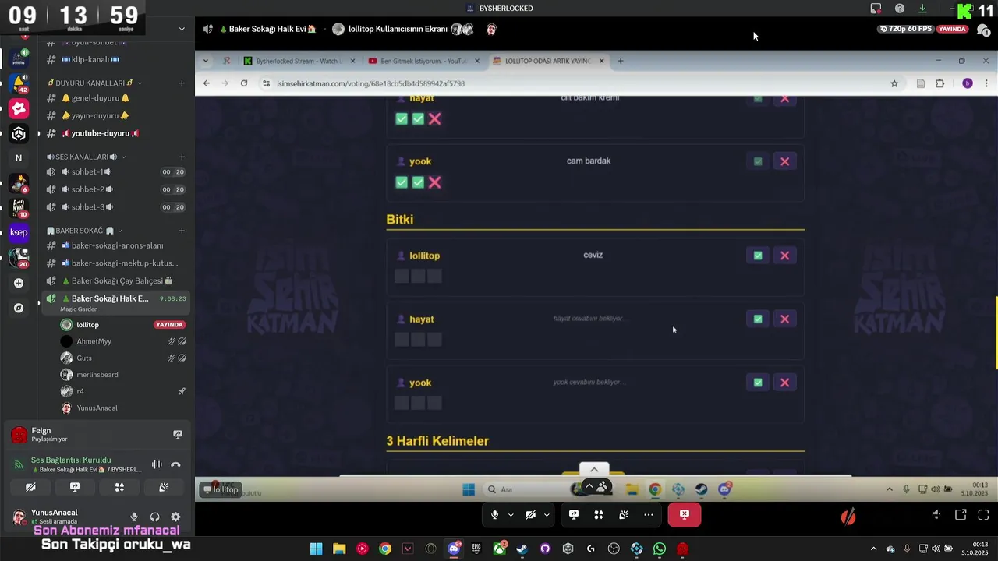This screenshot has height=561, width=998.
Task: Open Discord user settings gear
Action: point(175,517)
